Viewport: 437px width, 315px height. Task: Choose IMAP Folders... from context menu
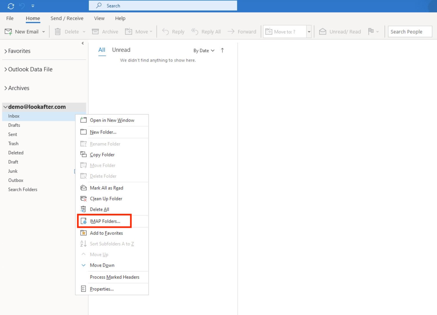(x=105, y=221)
